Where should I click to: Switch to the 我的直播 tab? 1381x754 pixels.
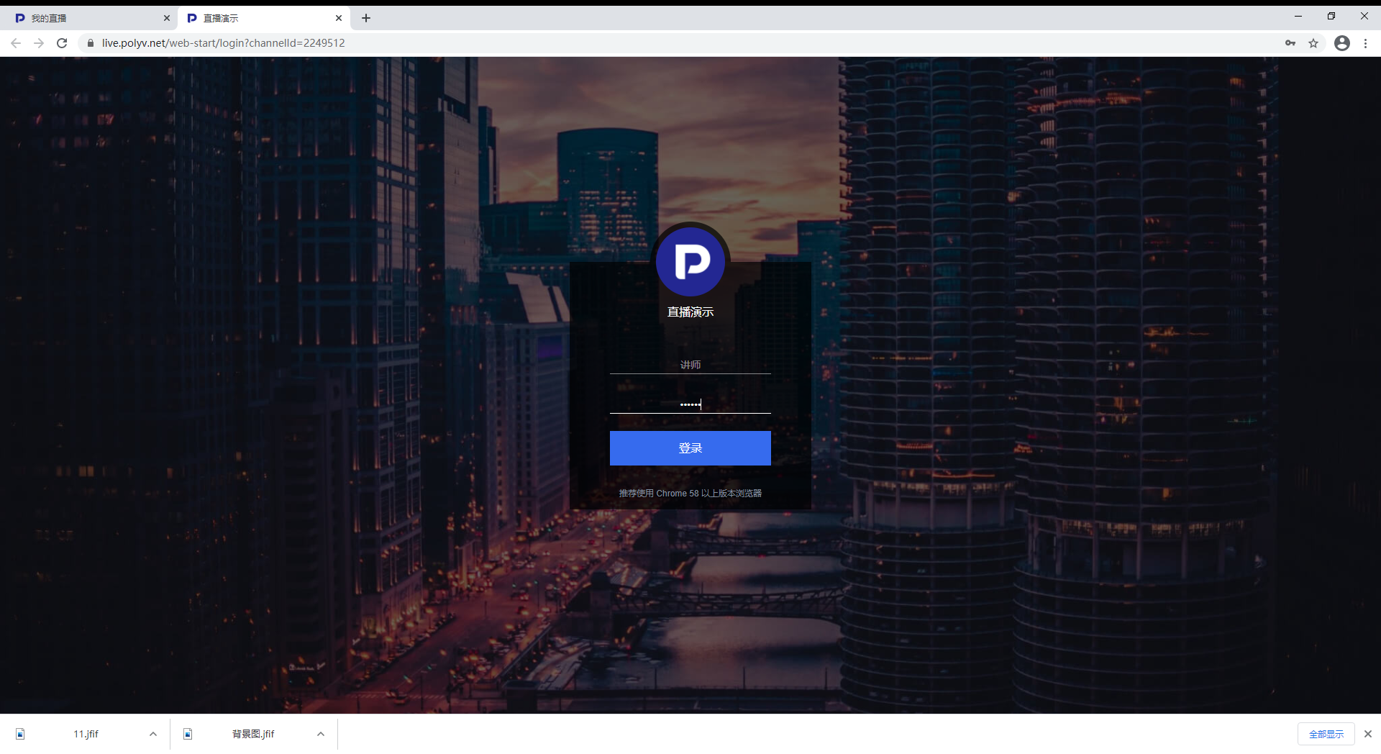click(x=86, y=18)
